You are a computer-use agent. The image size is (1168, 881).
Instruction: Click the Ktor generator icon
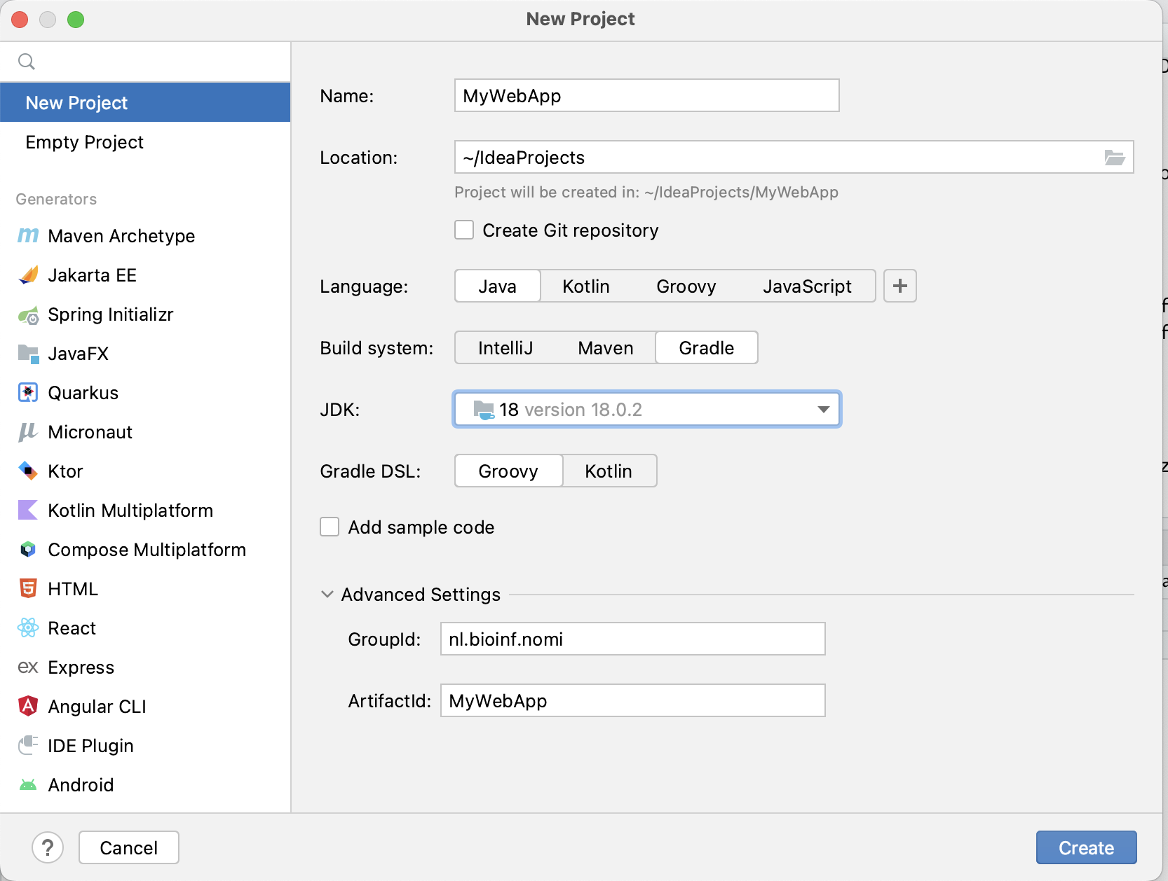point(28,471)
